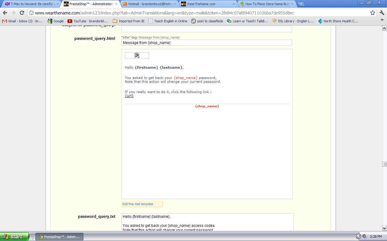
Task: Click the red {shop_name} footer text
Action: pyautogui.click(x=207, y=106)
